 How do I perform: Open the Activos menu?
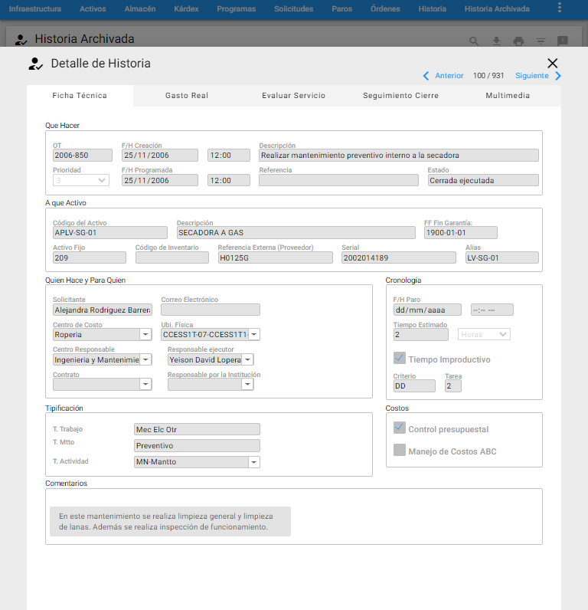(x=93, y=9)
